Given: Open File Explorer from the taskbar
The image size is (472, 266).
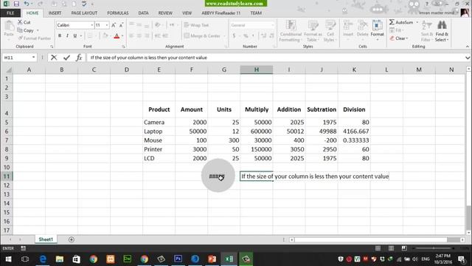Looking at the screenshot, I should [x=60, y=259].
